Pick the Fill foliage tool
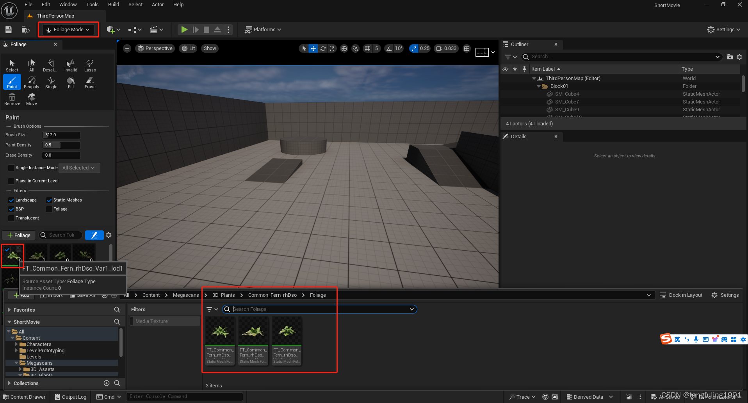748x403 pixels. (x=71, y=82)
